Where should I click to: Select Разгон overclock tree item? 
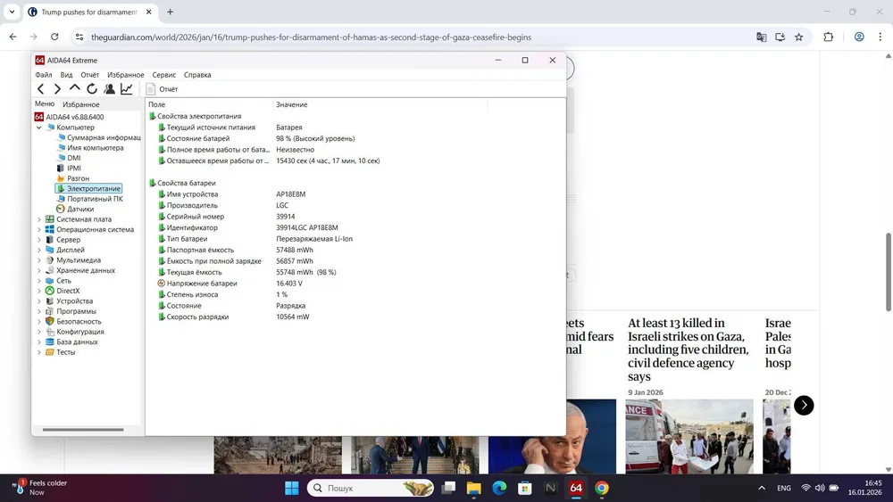point(78,178)
